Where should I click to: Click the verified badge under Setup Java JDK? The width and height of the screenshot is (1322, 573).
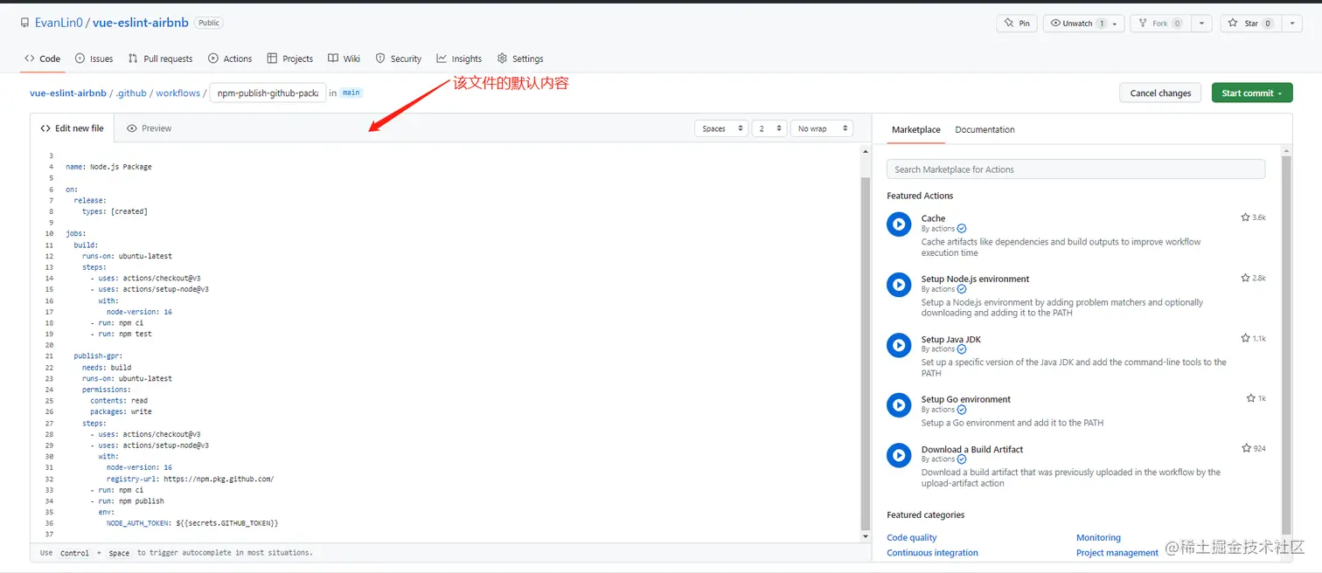962,349
